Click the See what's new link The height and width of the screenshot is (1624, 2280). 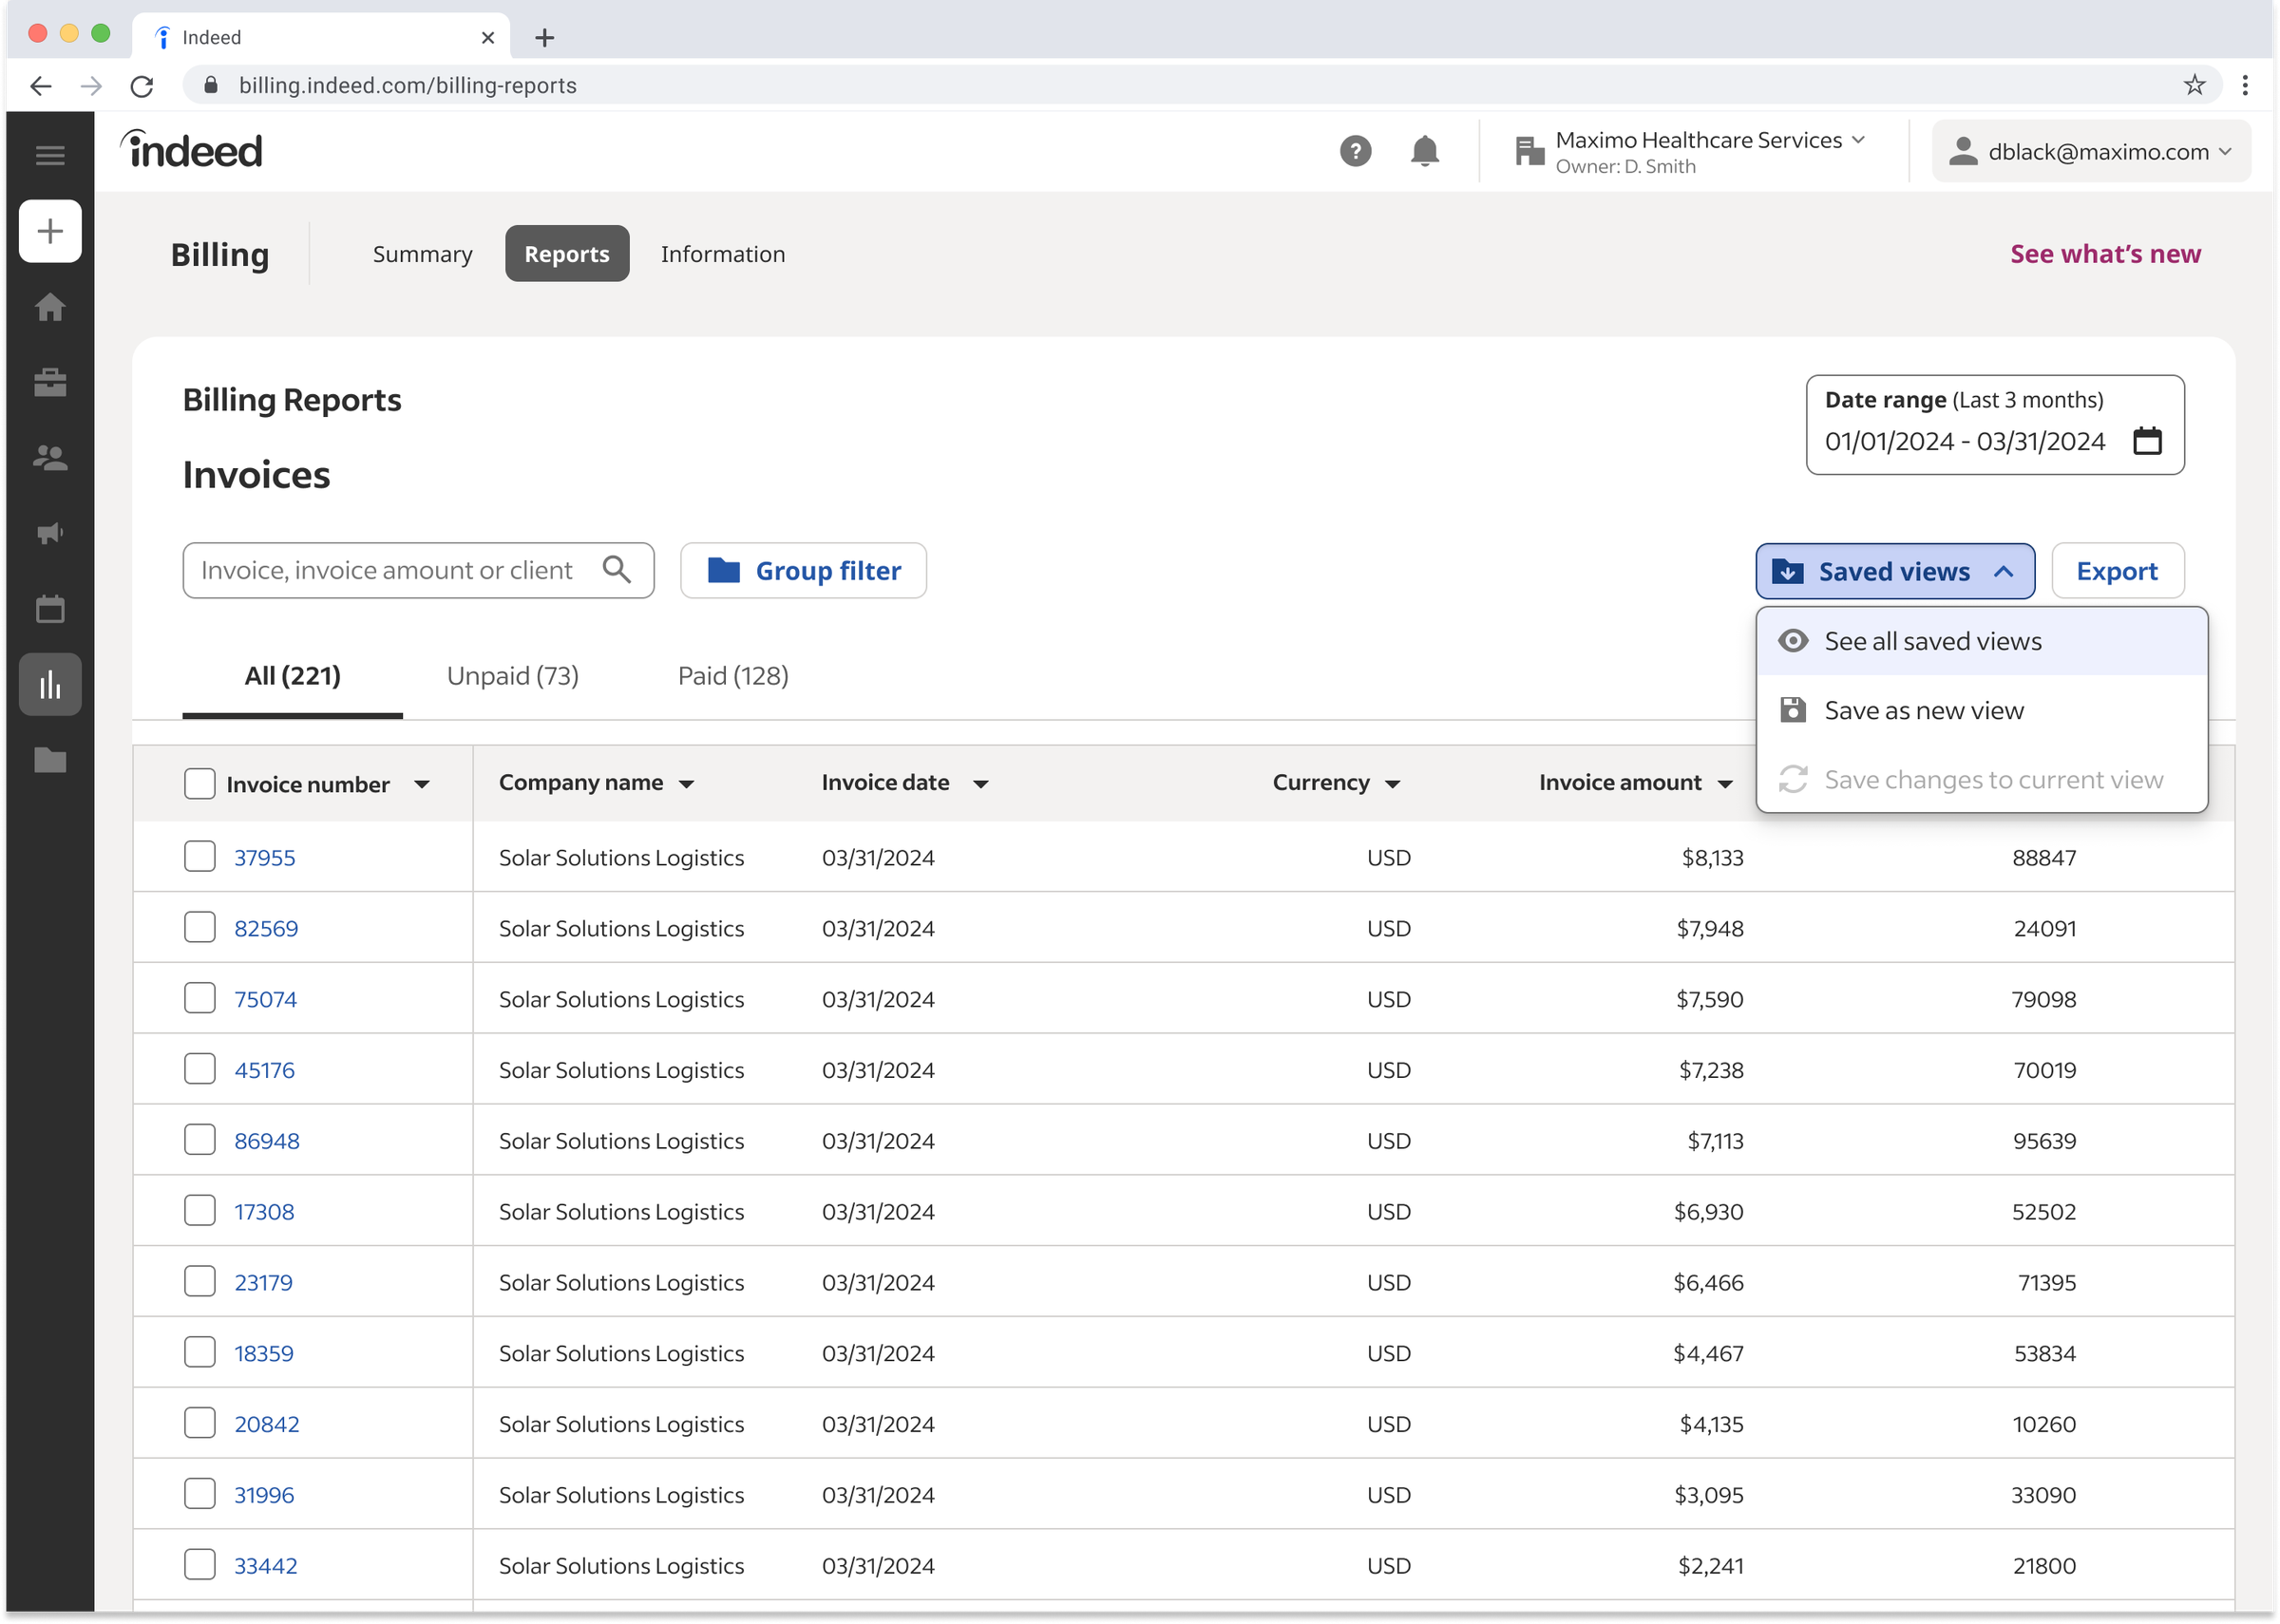(x=2105, y=254)
